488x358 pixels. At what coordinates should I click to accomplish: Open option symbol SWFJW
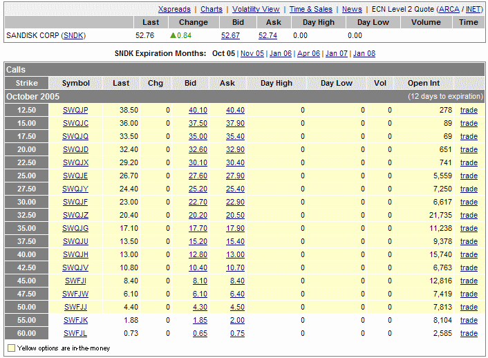click(x=75, y=294)
